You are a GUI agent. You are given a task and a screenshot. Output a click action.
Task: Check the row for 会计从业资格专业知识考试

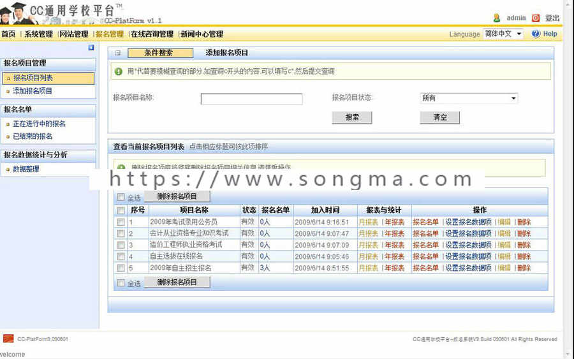click(x=121, y=233)
